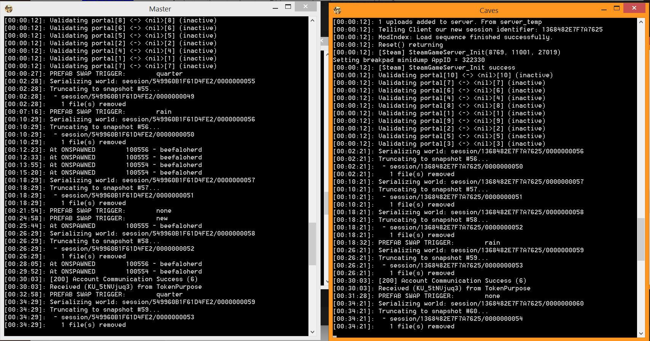Image resolution: width=650 pixels, height=341 pixels.
Task: Click the Master window's app icon
Action: (9, 9)
